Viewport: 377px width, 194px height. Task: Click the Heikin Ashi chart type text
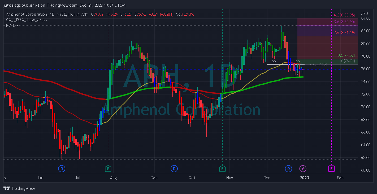pos(79,14)
